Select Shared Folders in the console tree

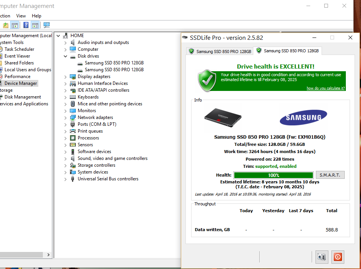click(x=19, y=63)
